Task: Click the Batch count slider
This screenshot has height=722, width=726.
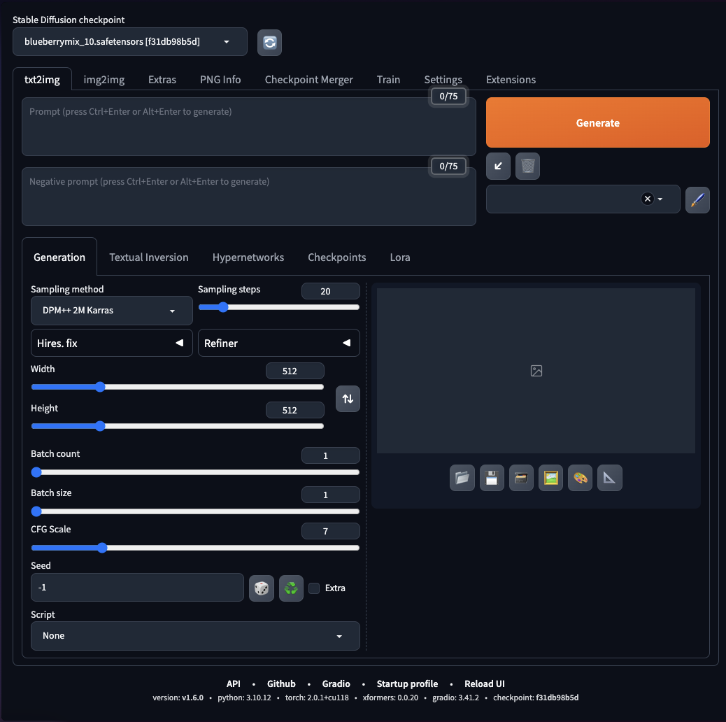Action: pyautogui.click(x=195, y=472)
